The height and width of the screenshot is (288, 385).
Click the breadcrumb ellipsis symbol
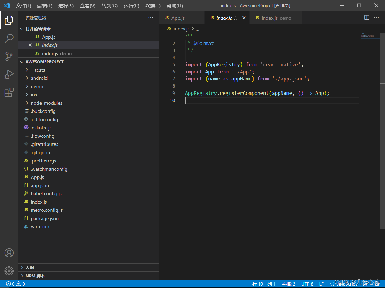coord(197,29)
